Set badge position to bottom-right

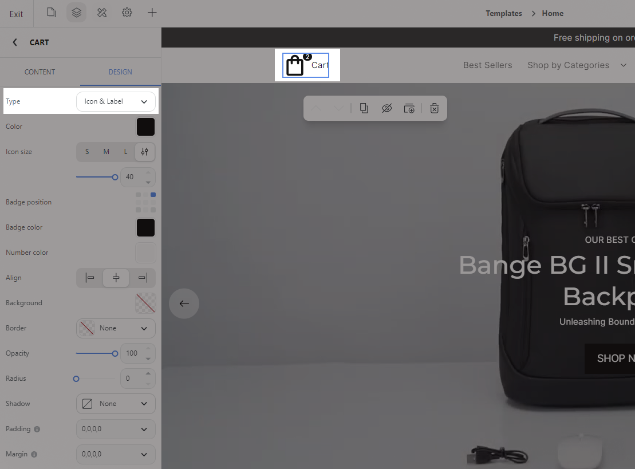point(153,210)
